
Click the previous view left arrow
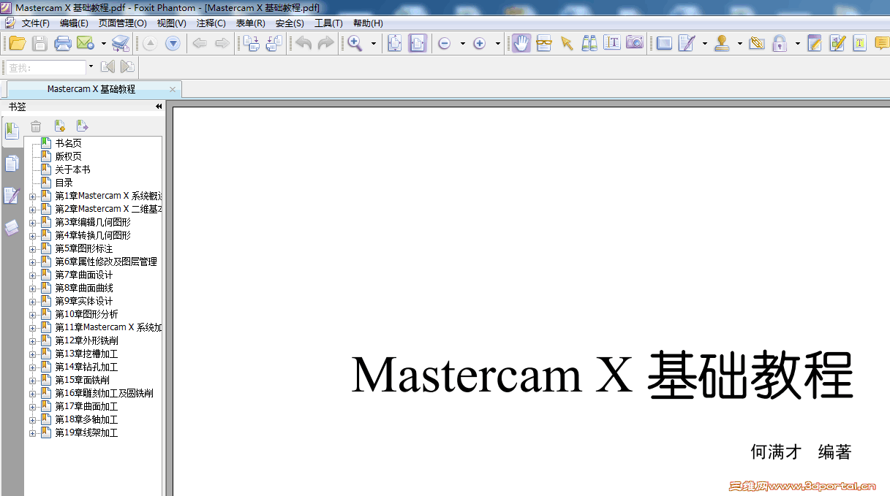[x=199, y=44]
